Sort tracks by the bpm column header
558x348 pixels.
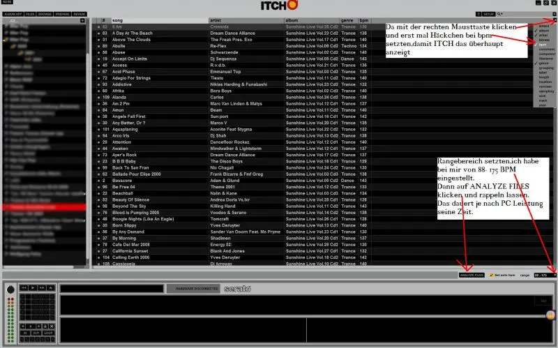click(x=365, y=20)
